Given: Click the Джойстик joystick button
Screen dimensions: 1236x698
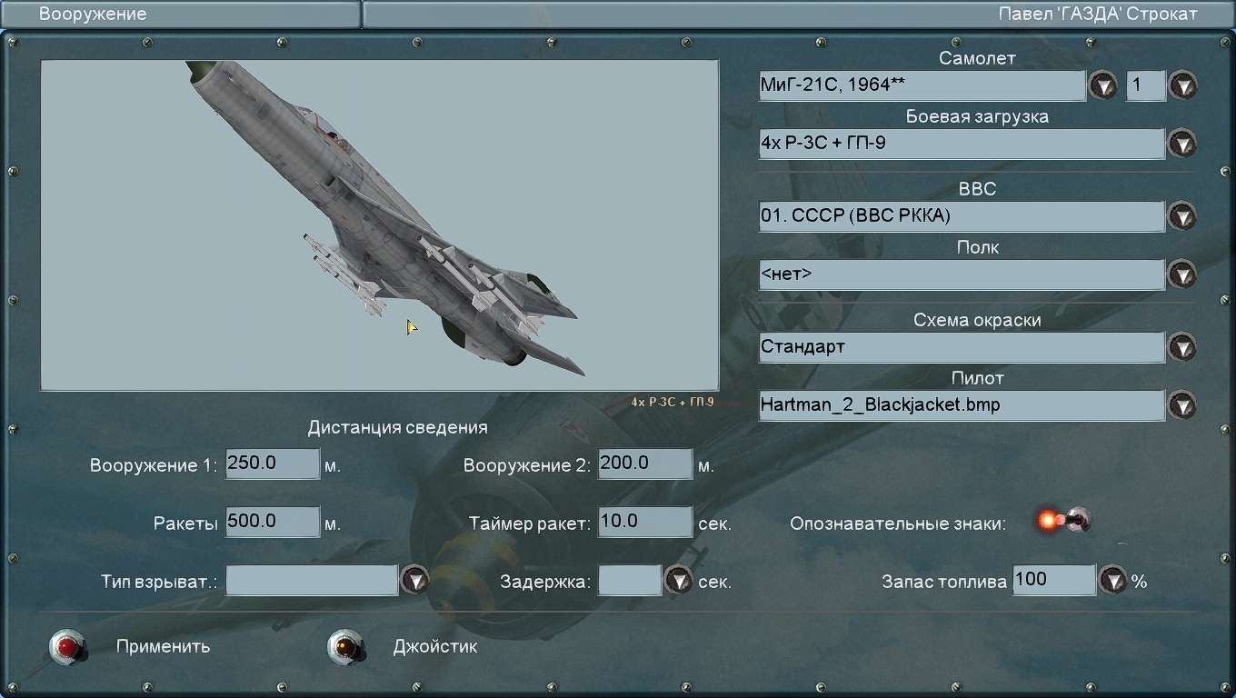Looking at the screenshot, I should pos(346,647).
